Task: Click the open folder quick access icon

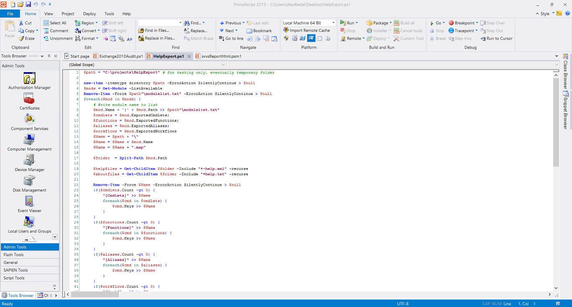Action: 20,4
